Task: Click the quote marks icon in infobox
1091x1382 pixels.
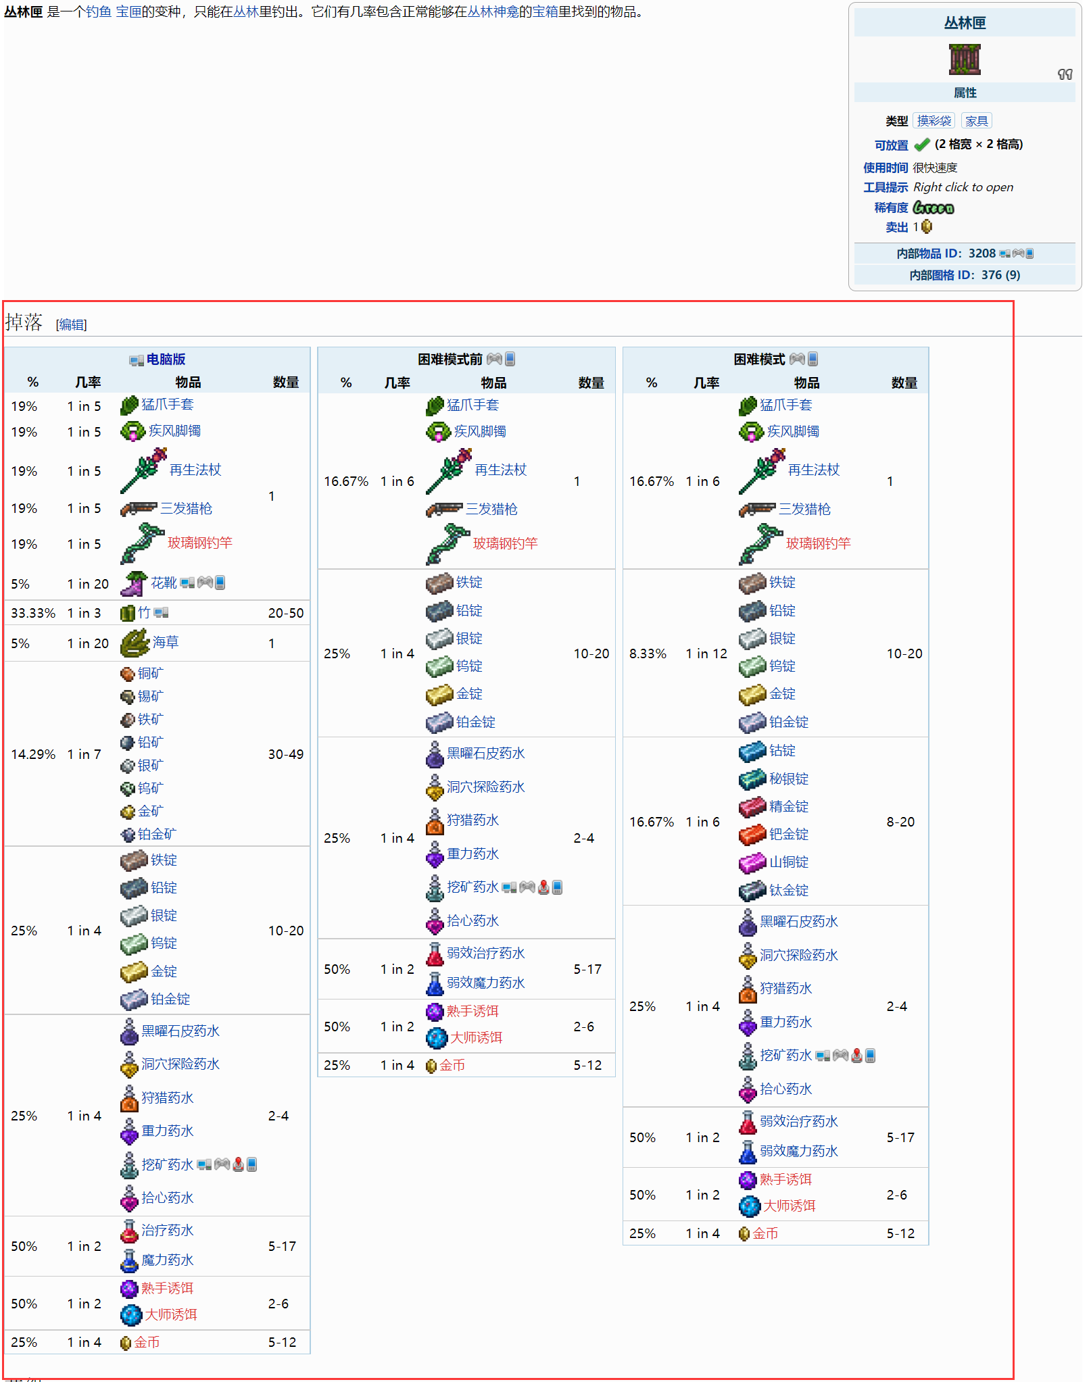Action: (1065, 74)
